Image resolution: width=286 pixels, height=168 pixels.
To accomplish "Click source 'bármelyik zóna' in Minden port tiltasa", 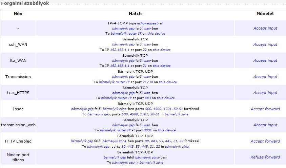I will coord(147,157).
